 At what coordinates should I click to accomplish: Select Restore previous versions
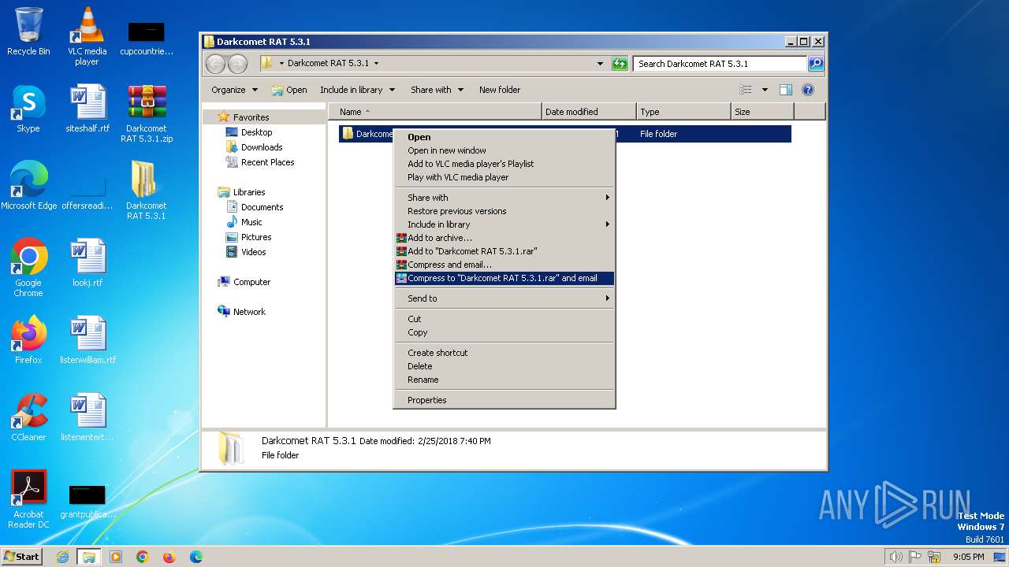pyautogui.click(x=504, y=211)
